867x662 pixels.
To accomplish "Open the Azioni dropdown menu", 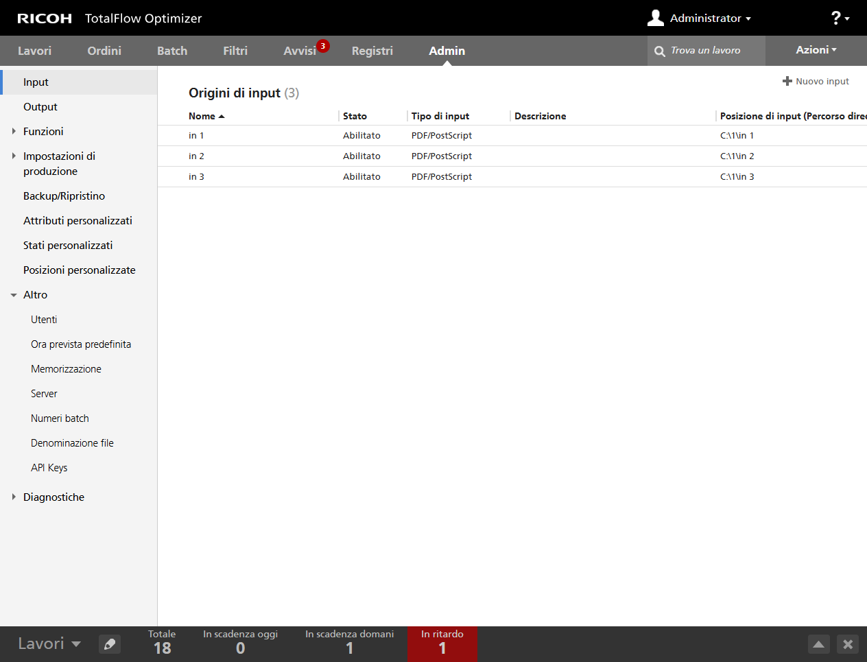I will click(x=816, y=50).
